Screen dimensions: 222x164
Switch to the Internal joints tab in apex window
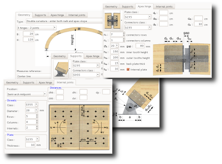(164, 7)
